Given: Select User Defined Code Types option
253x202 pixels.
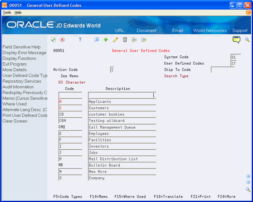Looking at the screenshot, I should 25,75.
